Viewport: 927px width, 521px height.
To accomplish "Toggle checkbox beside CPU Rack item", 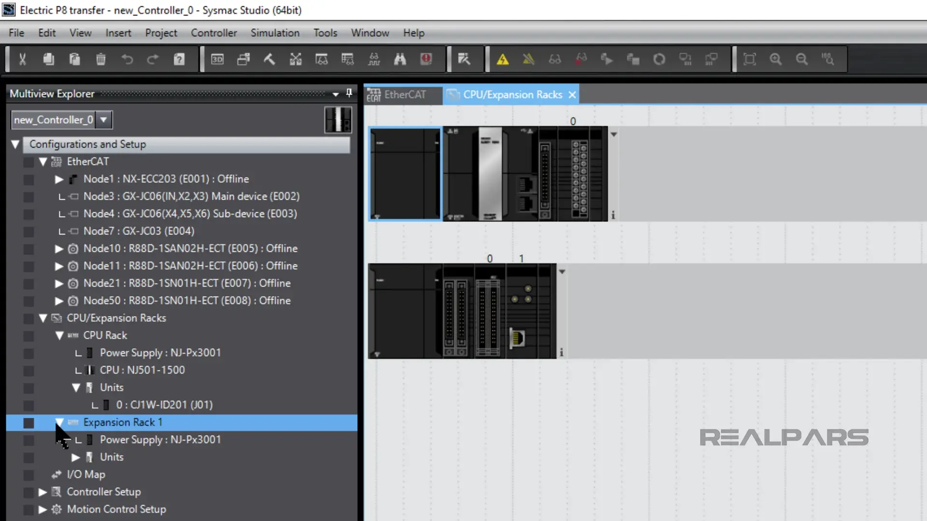I will coord(28,335).
